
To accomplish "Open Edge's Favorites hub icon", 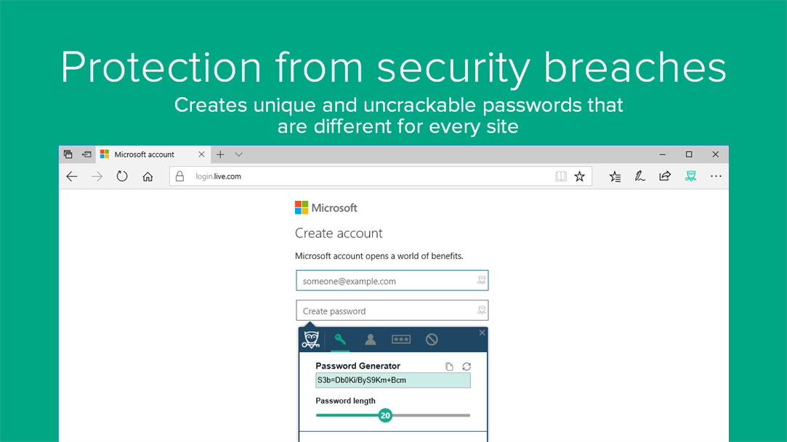I will pyautogui.click(x=615, y=176).
